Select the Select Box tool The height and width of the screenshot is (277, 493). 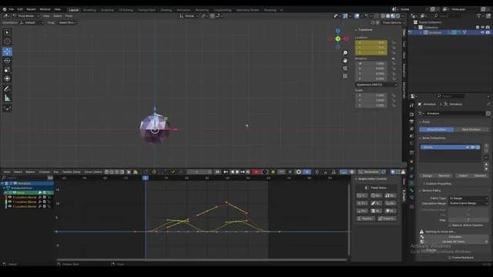pos(7,32)
